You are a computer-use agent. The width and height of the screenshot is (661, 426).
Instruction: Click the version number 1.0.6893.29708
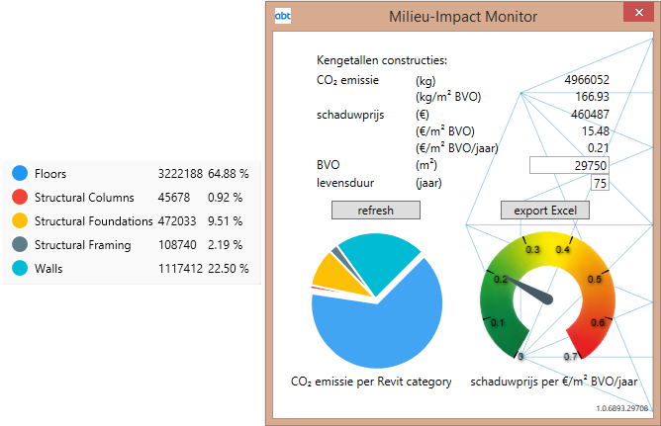(622, 408)
